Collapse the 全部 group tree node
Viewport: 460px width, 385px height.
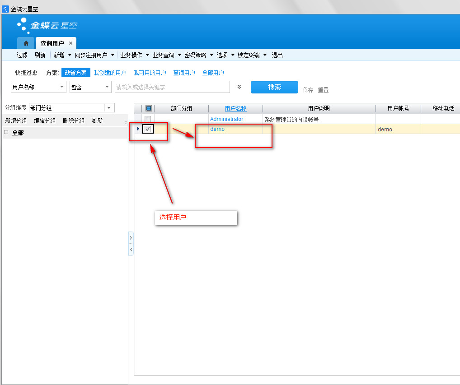[x=6, y=133]
